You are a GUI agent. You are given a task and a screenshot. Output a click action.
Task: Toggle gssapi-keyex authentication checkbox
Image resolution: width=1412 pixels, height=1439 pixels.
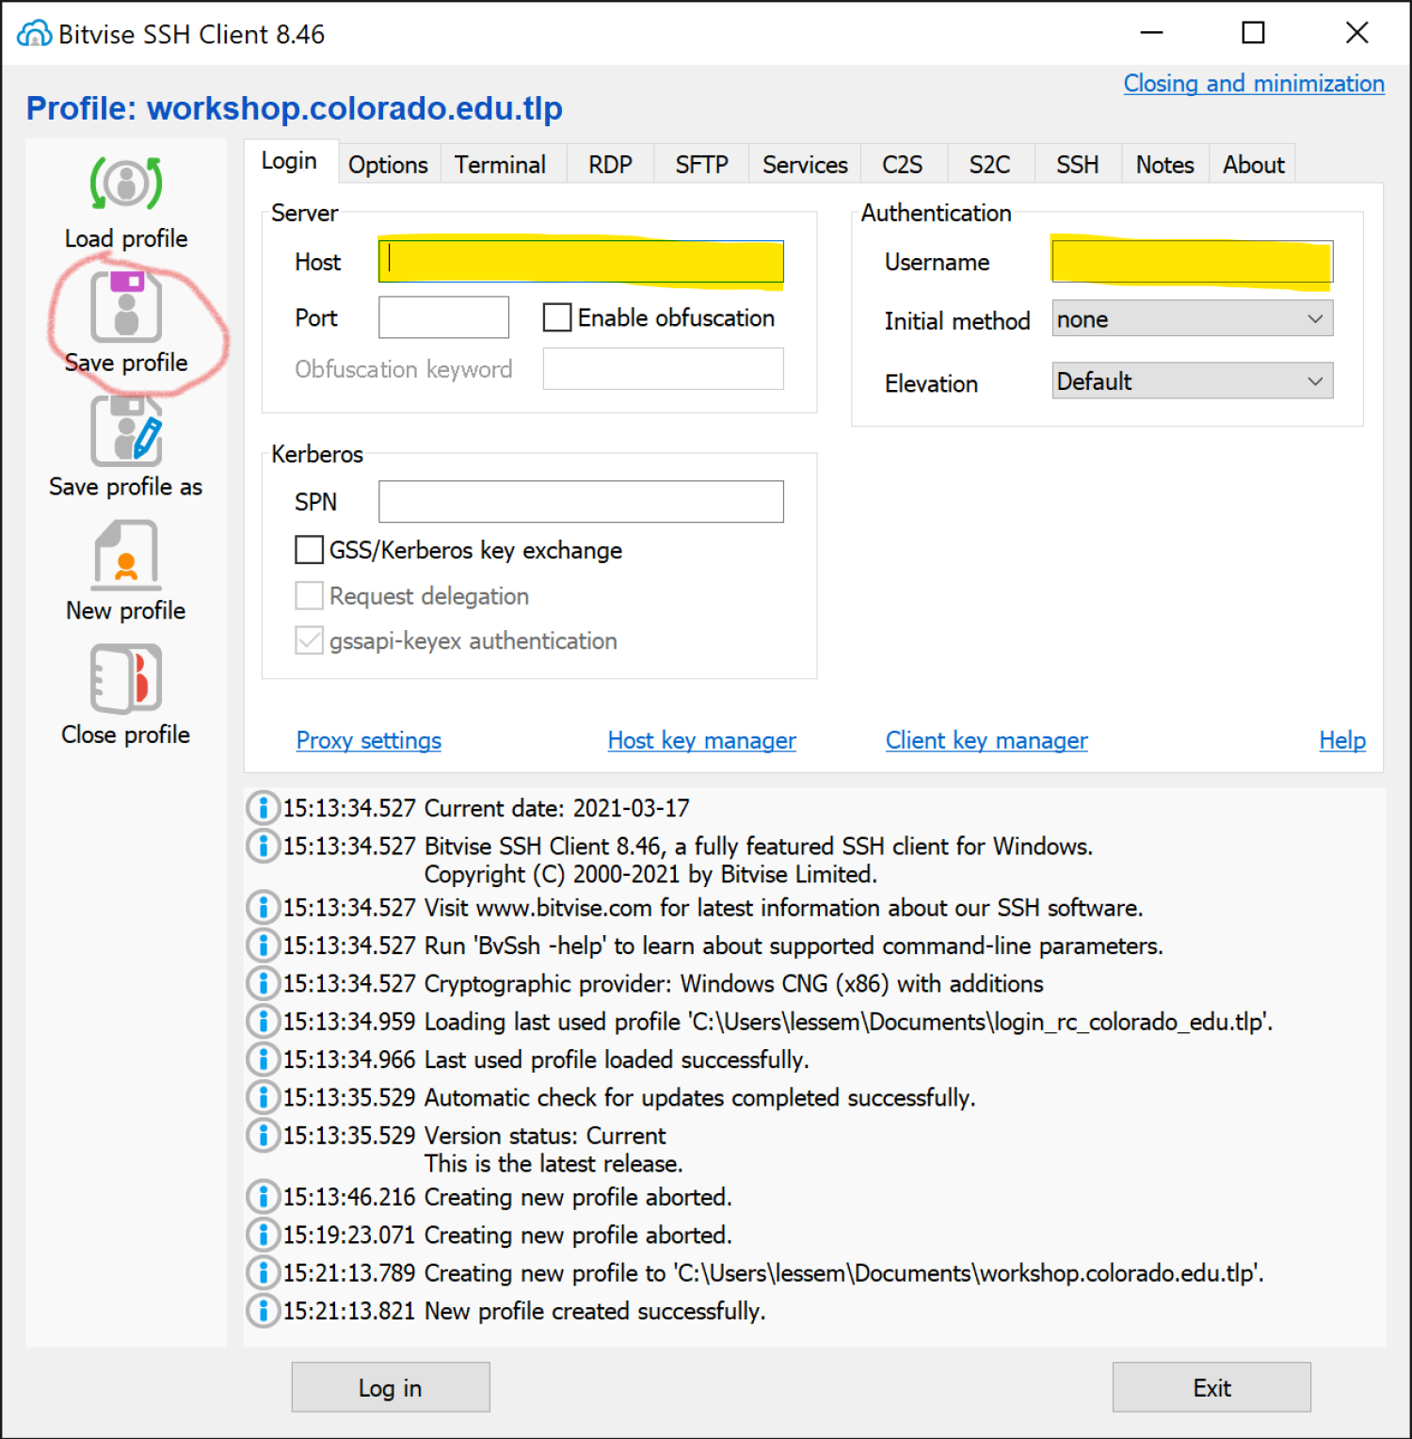coord(309,640)
